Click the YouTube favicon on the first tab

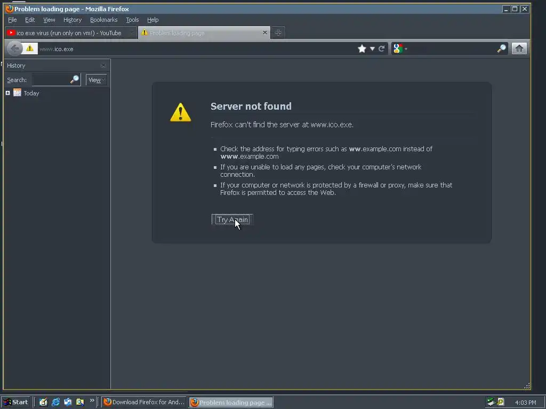tap(11, 32)
